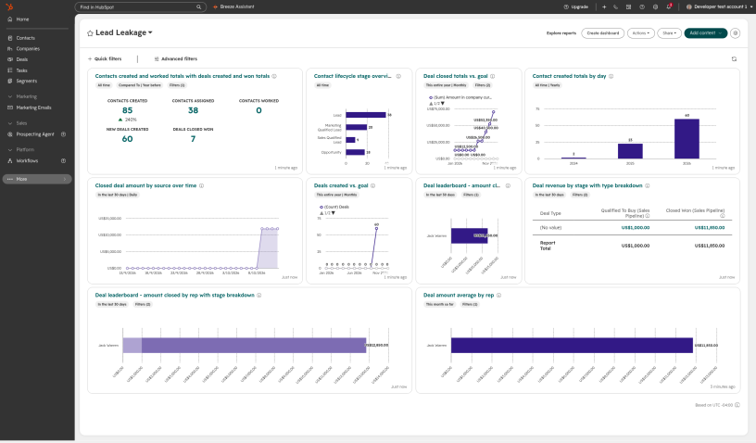The width and height of the screenshot is (756, 443).
Task: Open the notifications bell
Action: [669, 6]
